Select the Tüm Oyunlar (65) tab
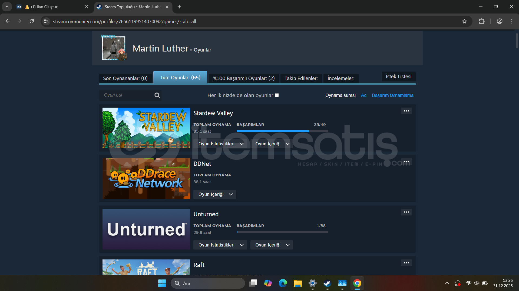The height and width of the screenshot is (291, 519). (180, 78)
